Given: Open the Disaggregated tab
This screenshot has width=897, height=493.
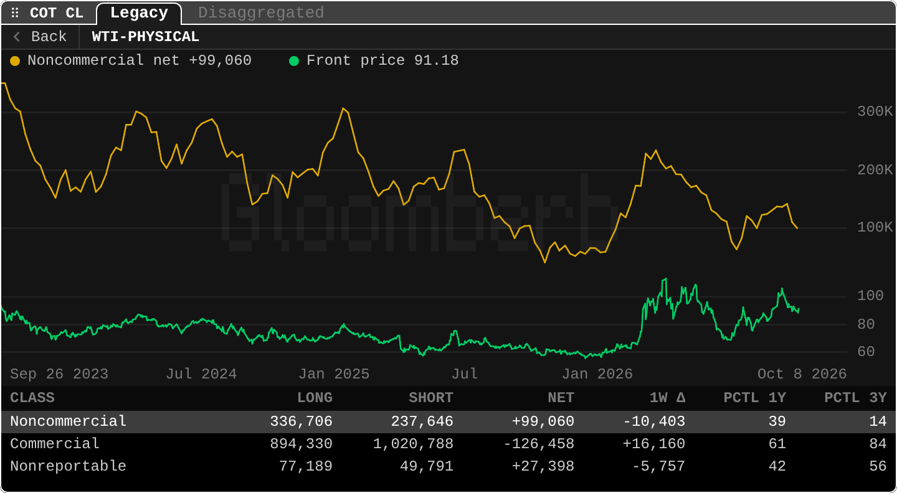Looking at the screenshot, I should coord(261,13).
